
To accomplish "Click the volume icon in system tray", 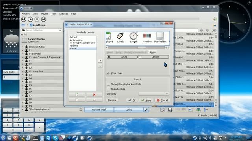I will pyautogui.click(x=205, y=138).
